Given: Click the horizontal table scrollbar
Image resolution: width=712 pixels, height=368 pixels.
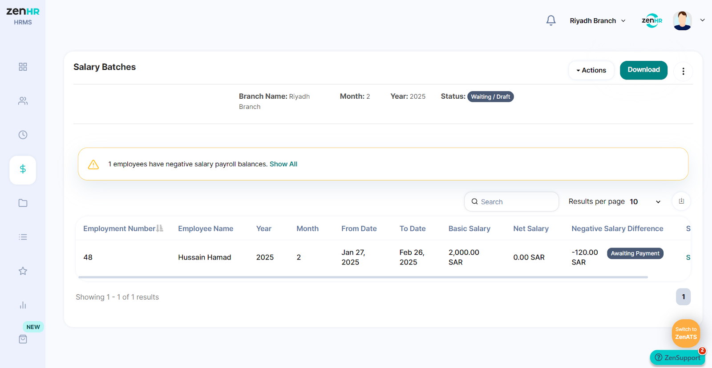Looking at the screenshot, I should tap(363, 277).
